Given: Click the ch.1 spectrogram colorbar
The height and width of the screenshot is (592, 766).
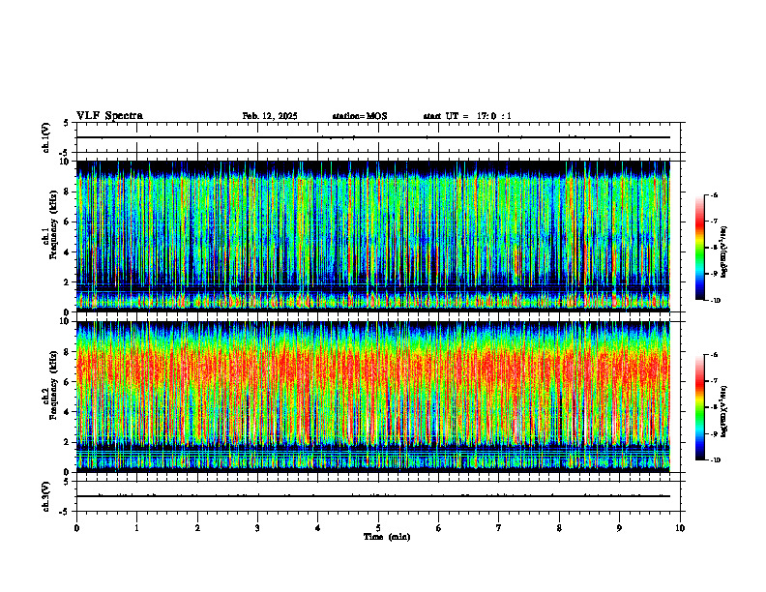Looking at the screenshot, I should pos(700,248).
